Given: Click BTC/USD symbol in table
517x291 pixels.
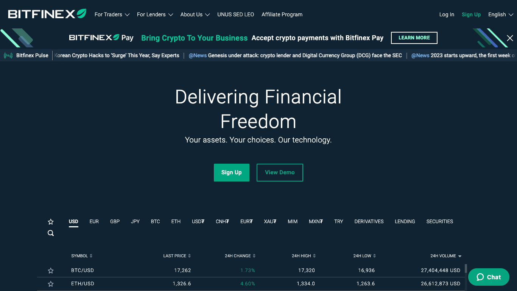Looking at the screenshot, I should click(83, 271).
